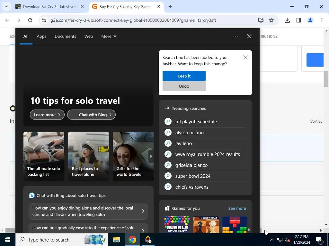Toggle Chrome side panel
Image resolution: width=329 pixels, height=246 pixels.
pyautogui.click(x=298, y=20)
